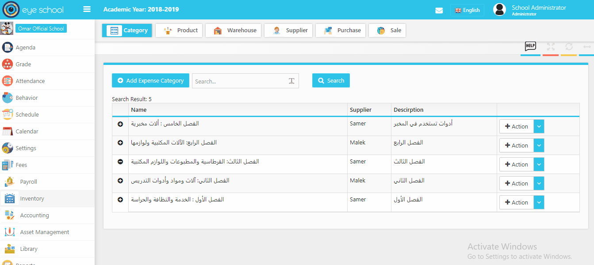The height and width of the screenshot is (265, 594).
Task: Change language using the English button
Action: 467,10
